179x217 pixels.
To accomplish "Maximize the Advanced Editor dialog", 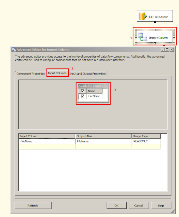I will (167, 50).
